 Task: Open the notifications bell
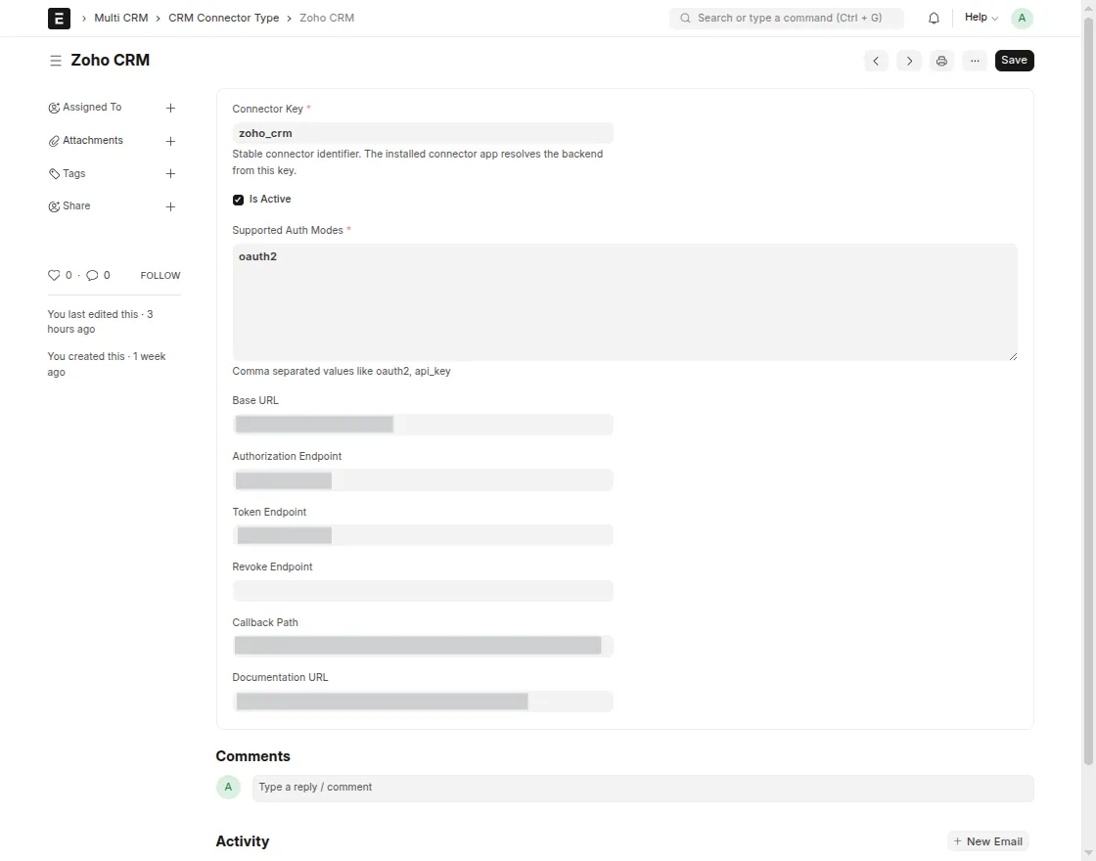pos(934,19)
